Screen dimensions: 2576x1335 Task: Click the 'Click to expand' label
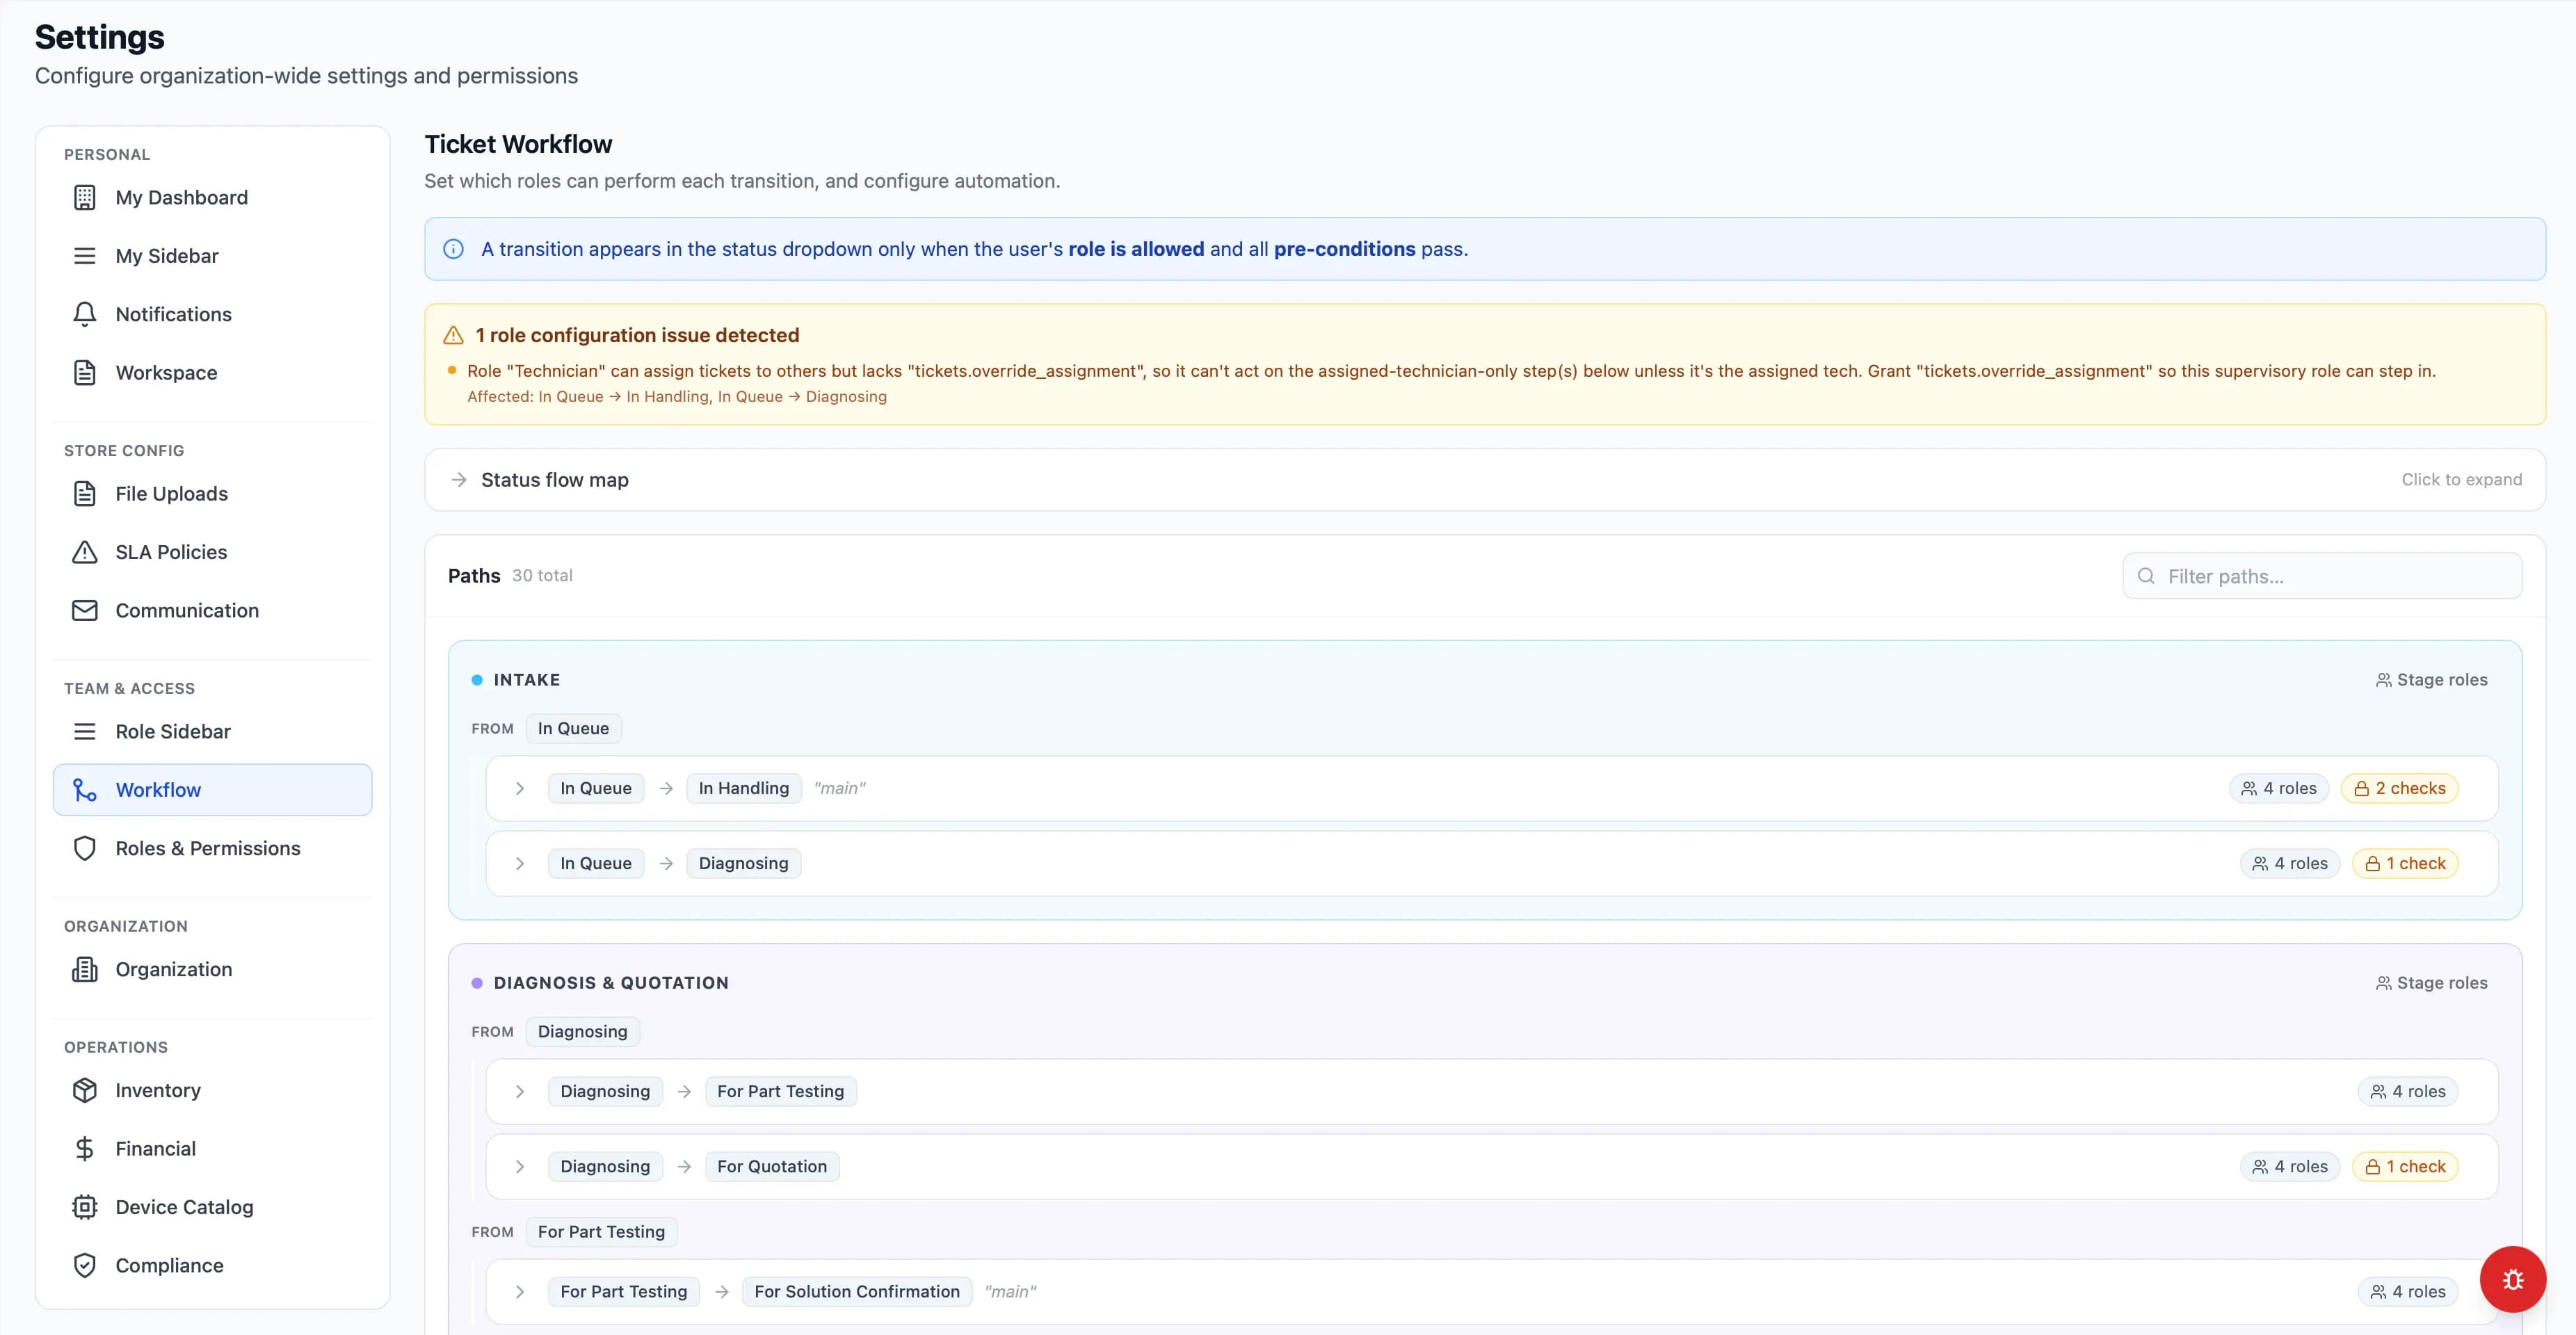coord(2461,480)
